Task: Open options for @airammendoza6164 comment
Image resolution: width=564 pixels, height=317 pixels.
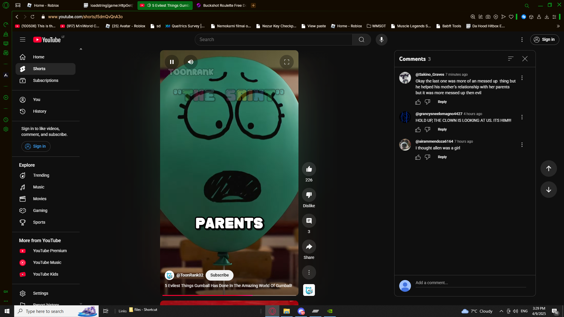Action: tap(522, 145)
